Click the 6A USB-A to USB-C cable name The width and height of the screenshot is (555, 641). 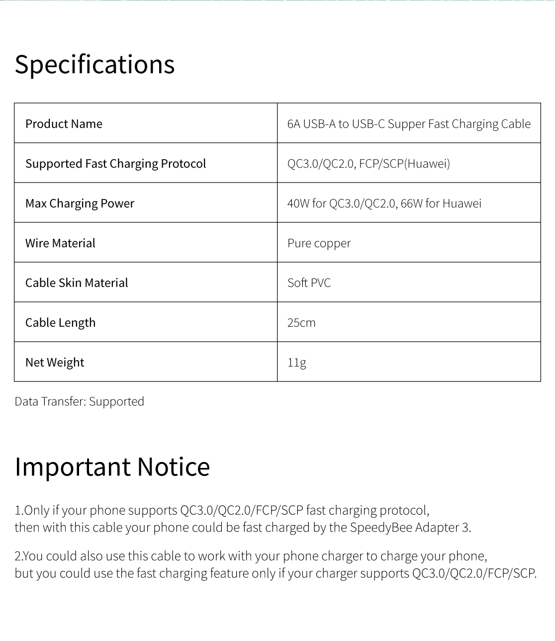(x=409, y=124)
